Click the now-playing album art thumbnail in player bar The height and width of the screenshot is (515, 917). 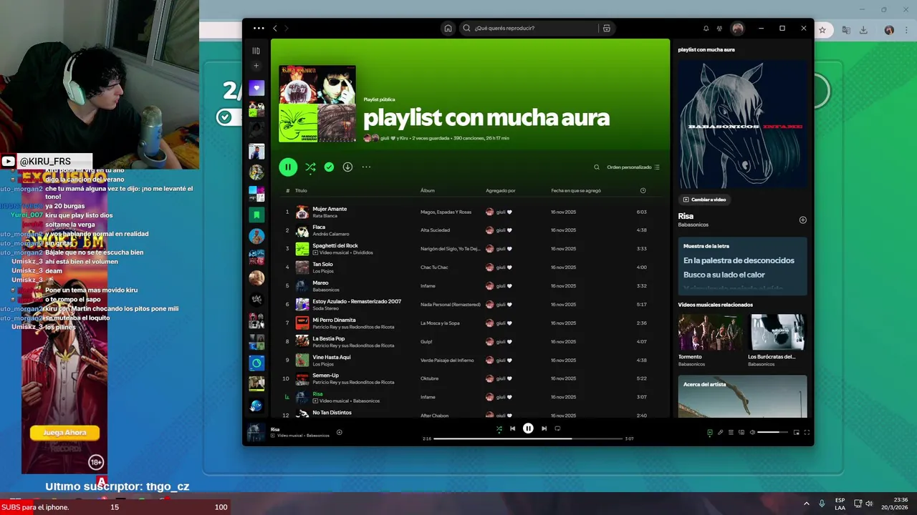(x=256, y=432)
